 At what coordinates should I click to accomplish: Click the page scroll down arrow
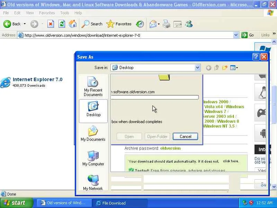pos(274,187)
